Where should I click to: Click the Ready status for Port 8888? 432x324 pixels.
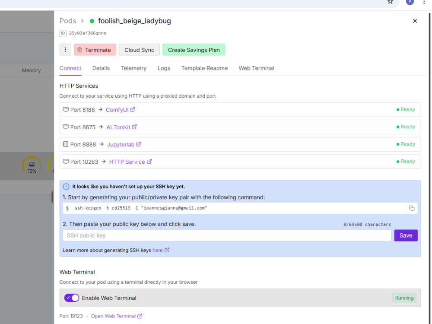406,144
